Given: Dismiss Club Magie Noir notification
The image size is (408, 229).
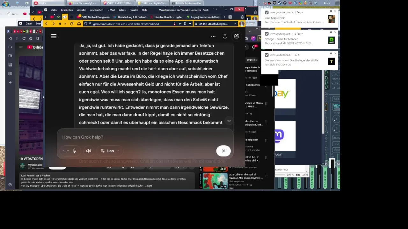Looking at the screenshot, I should click(x=335, y=11).
